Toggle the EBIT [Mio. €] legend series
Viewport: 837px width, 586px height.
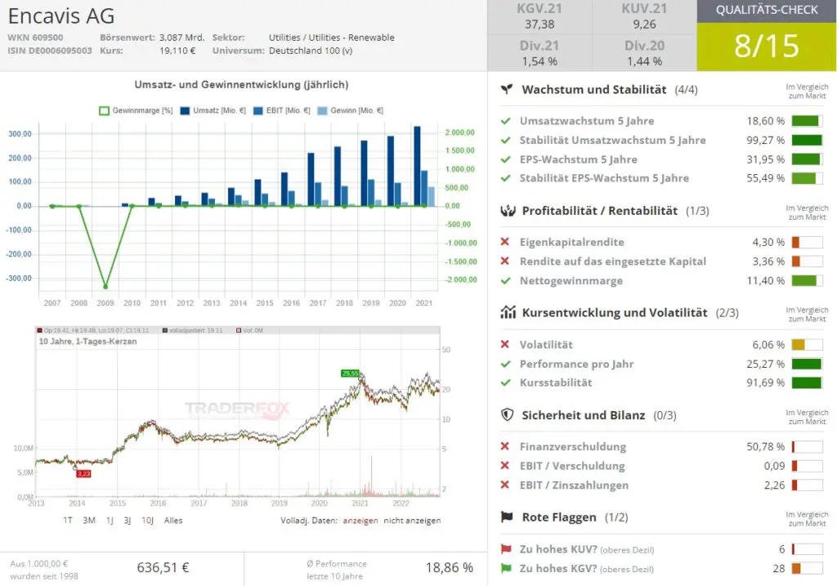point(281,110)
